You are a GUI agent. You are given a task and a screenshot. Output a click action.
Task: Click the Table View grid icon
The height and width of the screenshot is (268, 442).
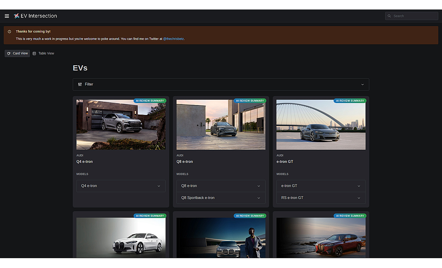click(34, 53)
